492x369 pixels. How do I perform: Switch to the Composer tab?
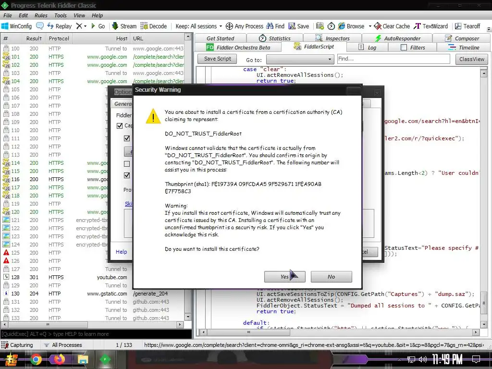tap(462, 38)
